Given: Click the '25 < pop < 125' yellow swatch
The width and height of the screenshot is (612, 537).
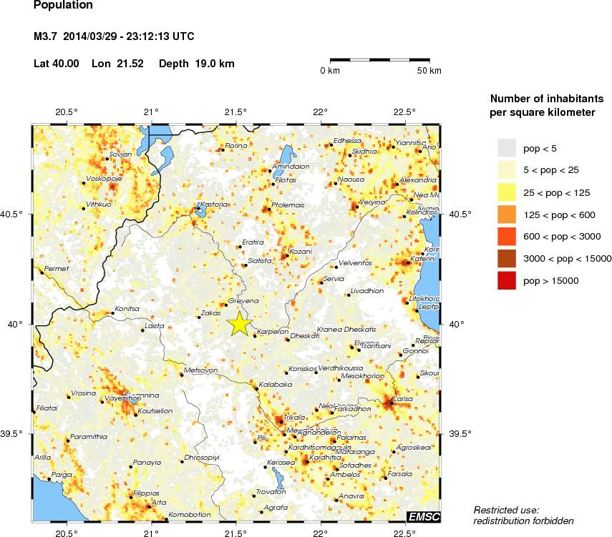Looking at the screenshot, I should pyautogui.click(x=506, y=192).
